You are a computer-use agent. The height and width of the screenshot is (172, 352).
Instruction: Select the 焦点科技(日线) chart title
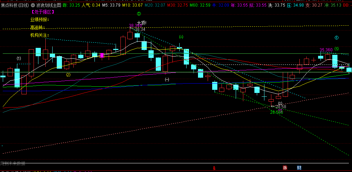[15, 5]
